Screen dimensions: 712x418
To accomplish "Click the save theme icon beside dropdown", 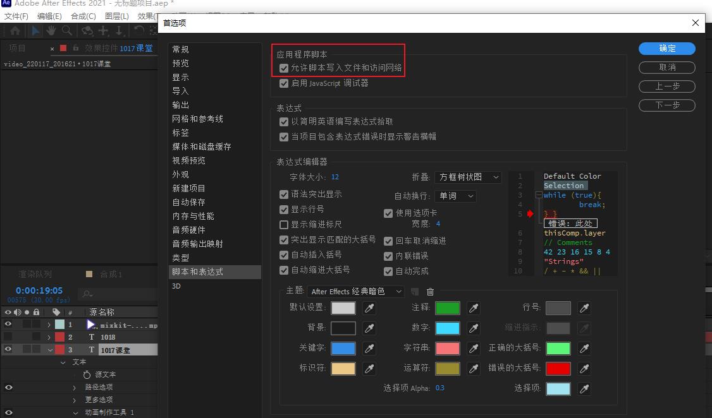I will point(415,292).
